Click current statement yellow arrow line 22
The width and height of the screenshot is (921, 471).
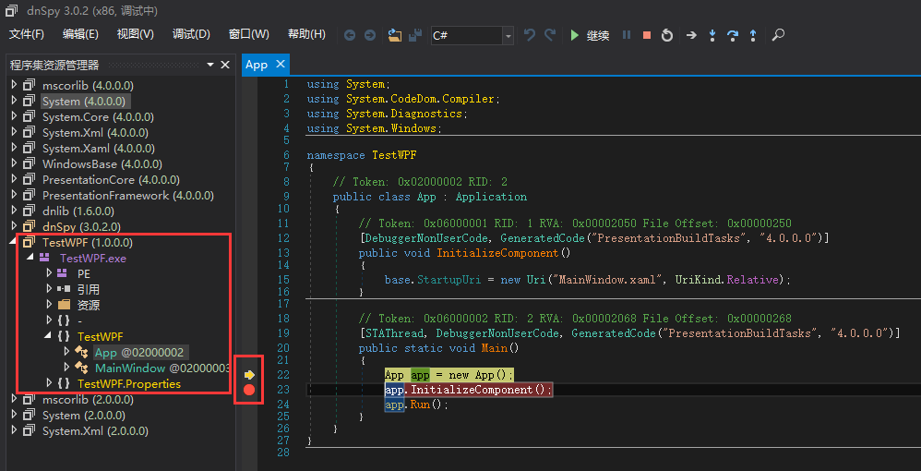[249, 375]
